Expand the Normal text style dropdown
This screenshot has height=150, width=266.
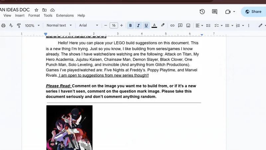click(x=59, y=25)
